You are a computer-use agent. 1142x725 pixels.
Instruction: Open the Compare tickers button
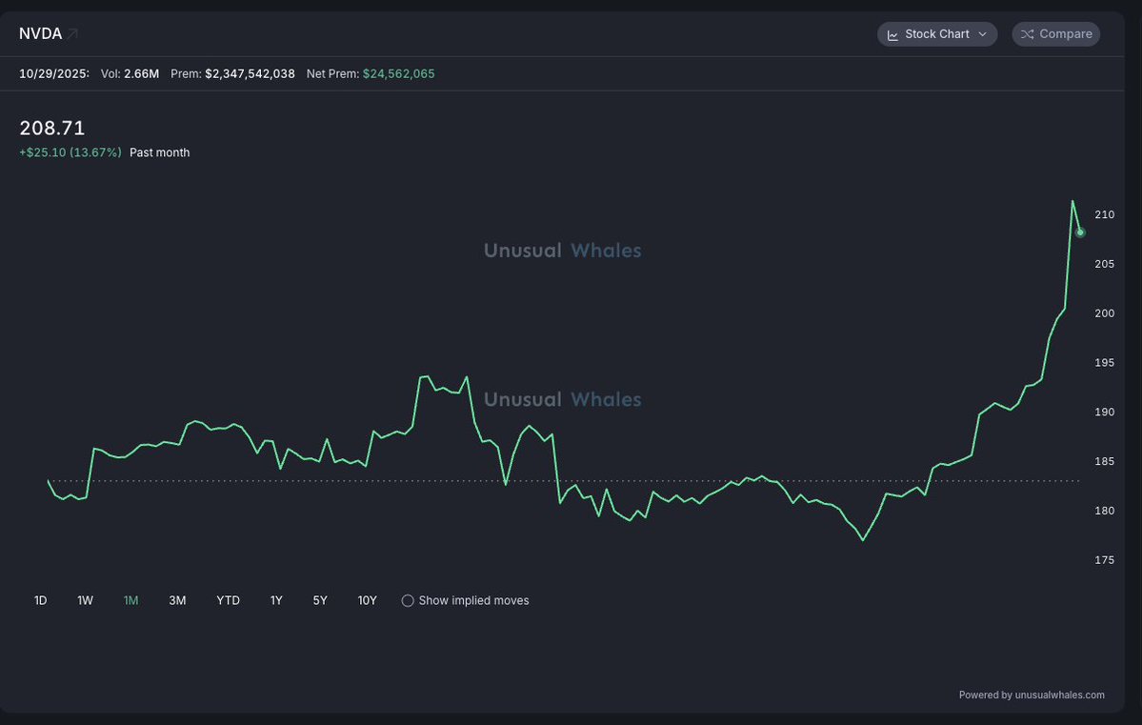[1055, 34]
